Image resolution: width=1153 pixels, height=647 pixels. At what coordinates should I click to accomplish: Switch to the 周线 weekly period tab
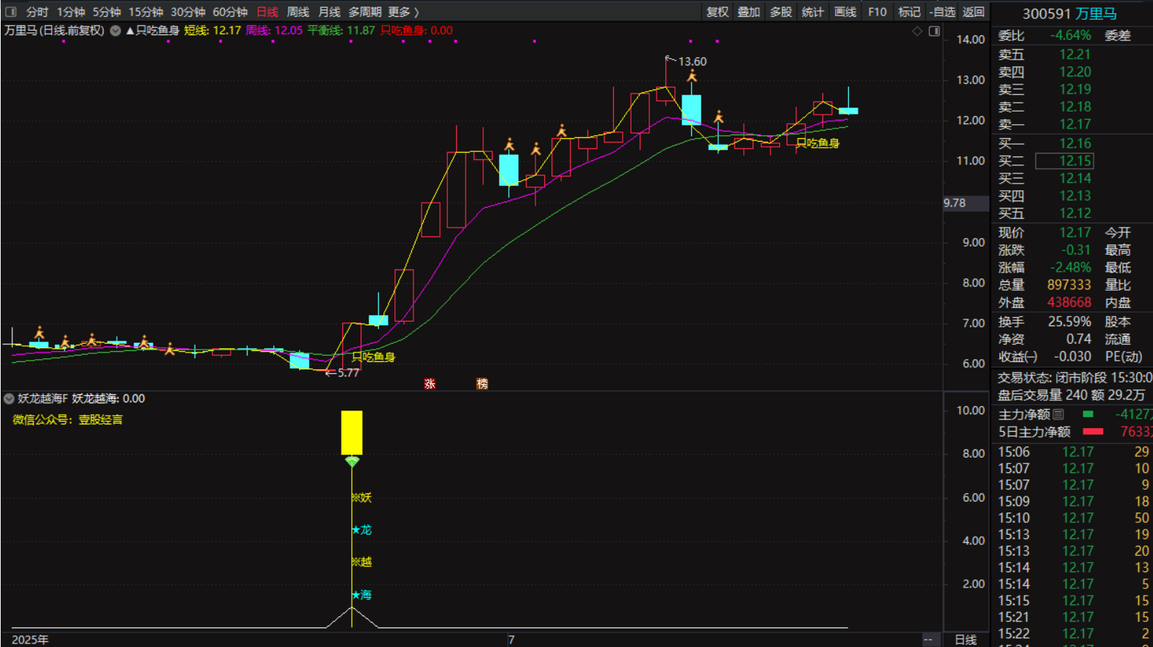click(297, 12)
